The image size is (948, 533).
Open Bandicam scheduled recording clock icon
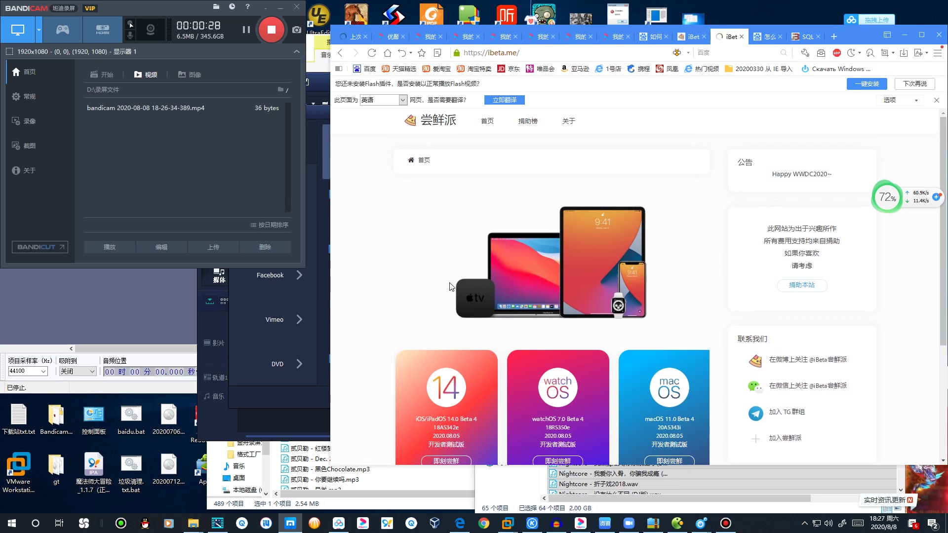coord(232,6)
